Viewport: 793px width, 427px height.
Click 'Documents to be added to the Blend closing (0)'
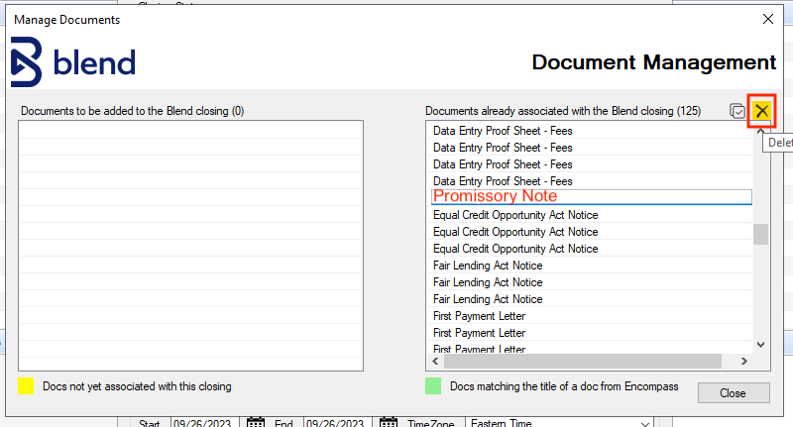click(x=133, y=111)
